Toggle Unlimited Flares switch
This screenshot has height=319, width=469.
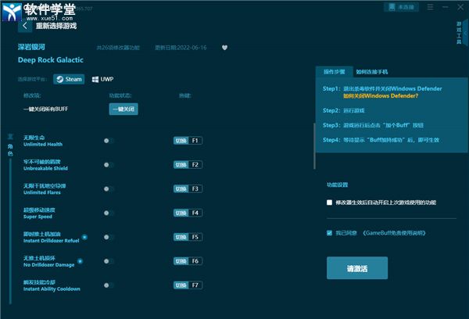click(x=109, y=189)
